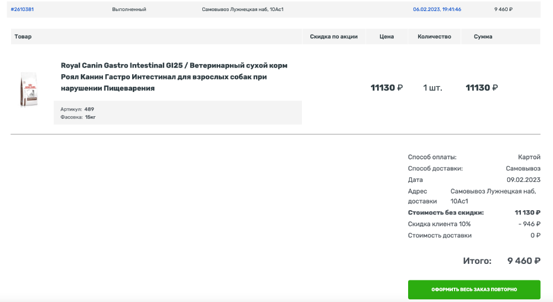Click the 'Цена' column header
The height and width of the screenshot is (302, 553).
387,37
